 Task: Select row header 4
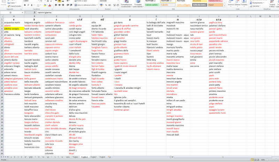coord(2,29)
